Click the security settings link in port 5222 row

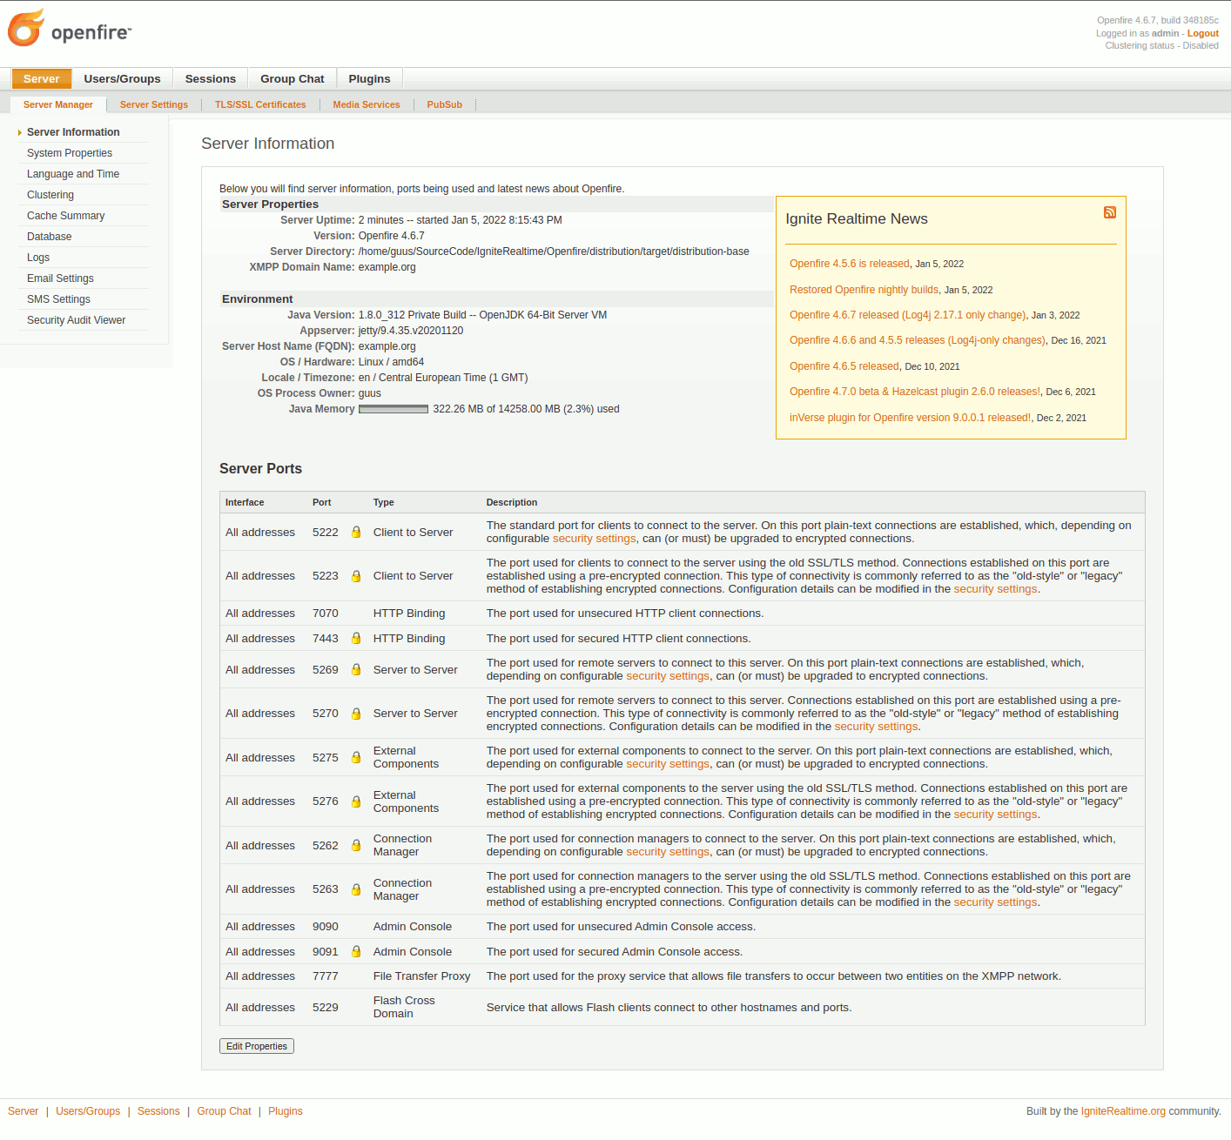tap(595, 539)
